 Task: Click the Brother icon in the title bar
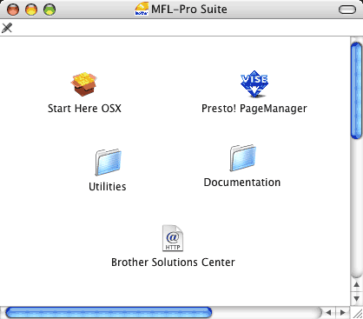click(142, 9)
